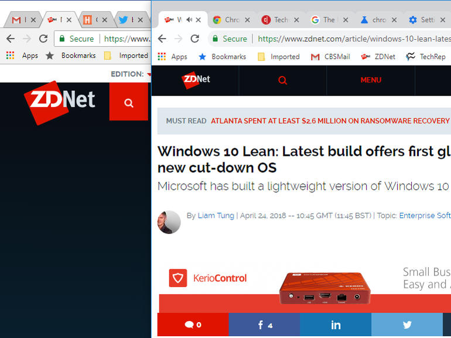Open TechRep bookmark
The image size is (451, 338).
[426, 57]
